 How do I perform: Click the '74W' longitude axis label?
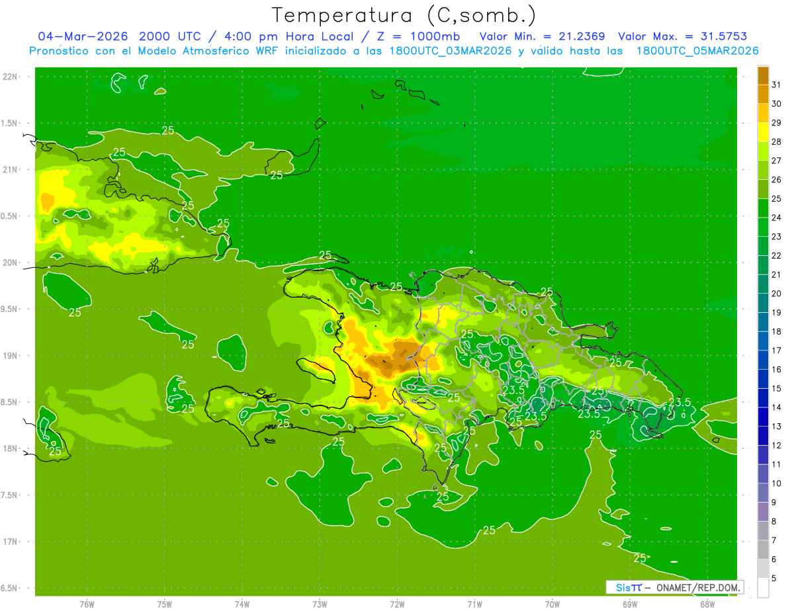point(242,604)
